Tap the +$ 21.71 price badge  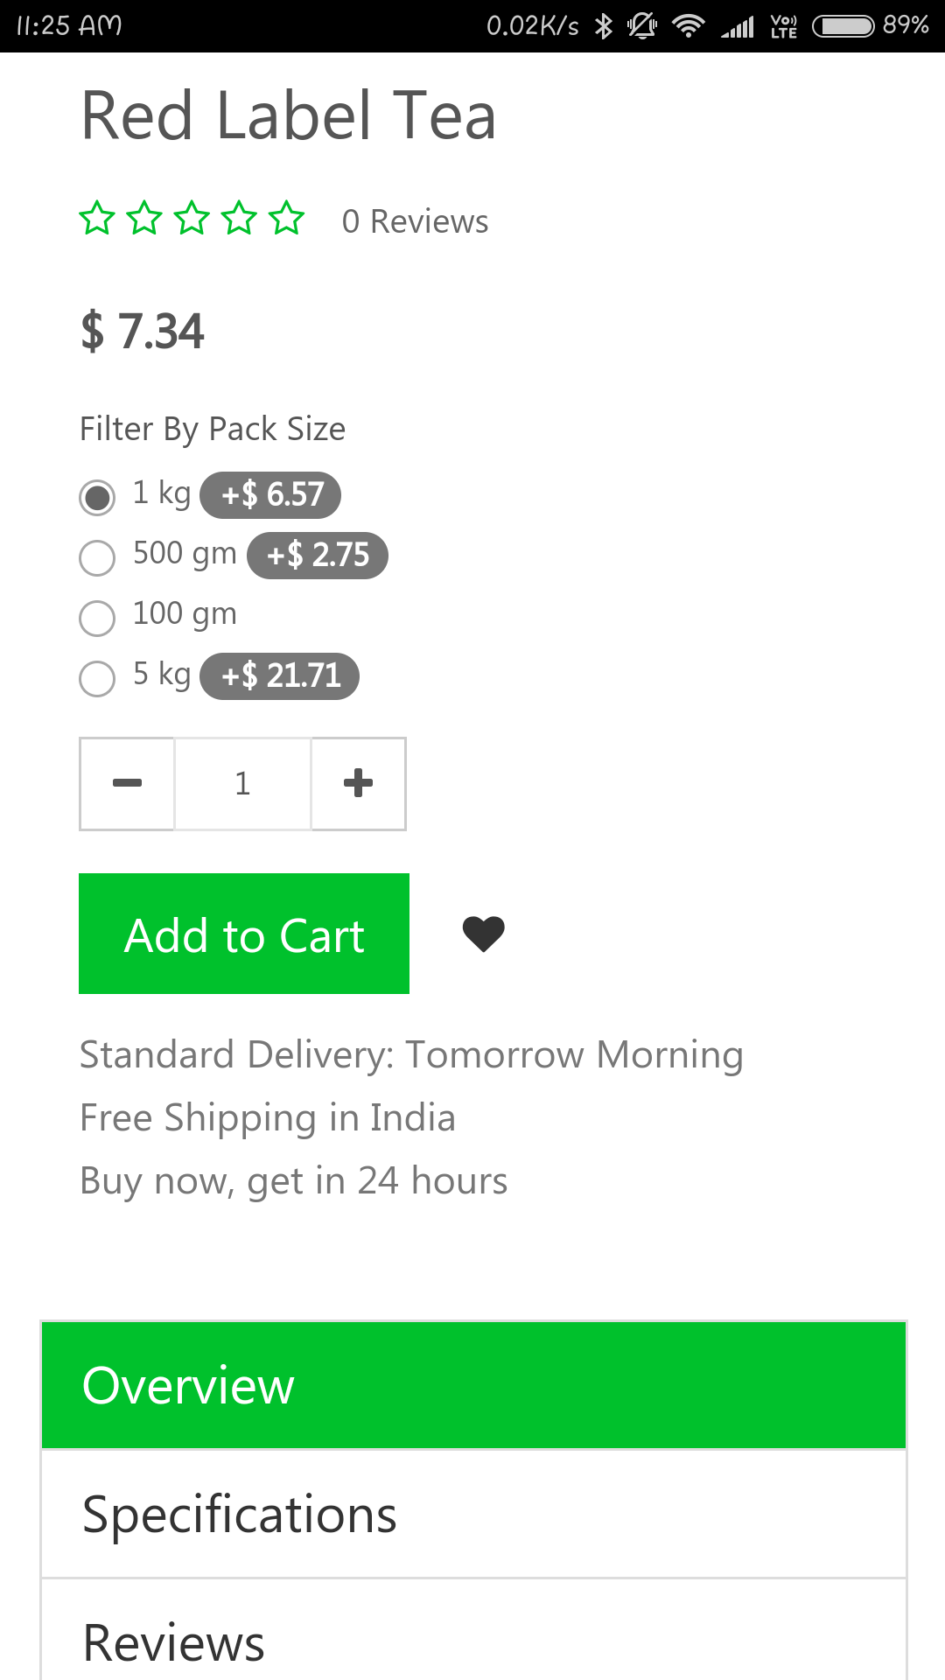pyautogui.click(x=279, y=676)
